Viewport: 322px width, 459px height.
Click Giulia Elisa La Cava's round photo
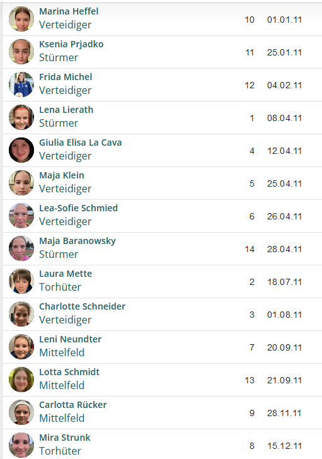pyautogui.click(x=21, y=150)
